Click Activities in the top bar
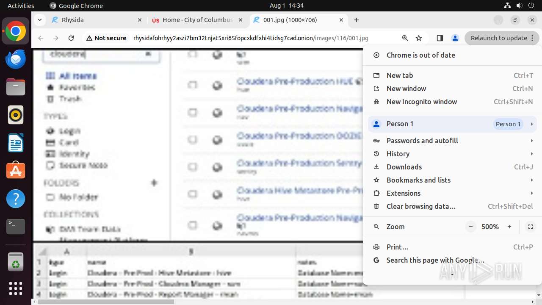 pyautogui.click(x=21, y=6)
